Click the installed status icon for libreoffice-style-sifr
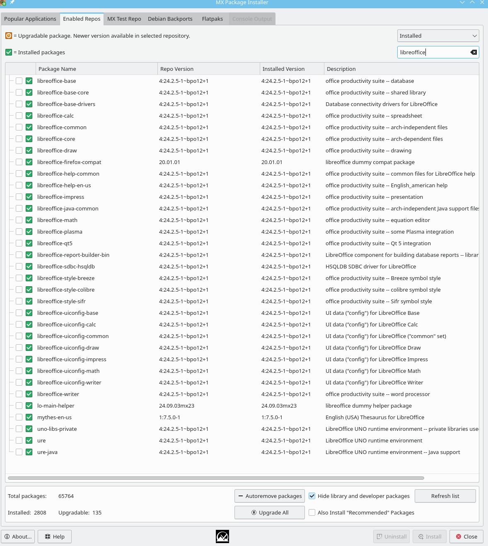Viewport: 488px width, 546px height. point(29,301)
